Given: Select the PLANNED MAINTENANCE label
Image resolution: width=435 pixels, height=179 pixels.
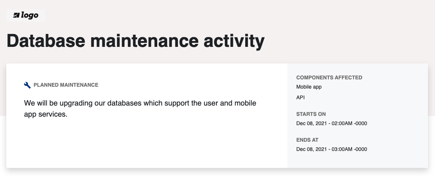Looking at the screenshot, I should click(66, 85).
